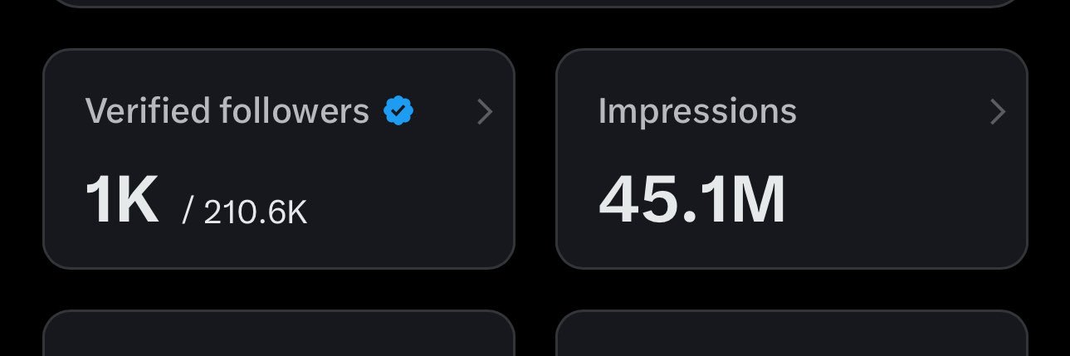Image resolution: width=1070 pixels, height=356 pixels.
Task: Tap the 1K verified followers count
Action: coord(121,201)
